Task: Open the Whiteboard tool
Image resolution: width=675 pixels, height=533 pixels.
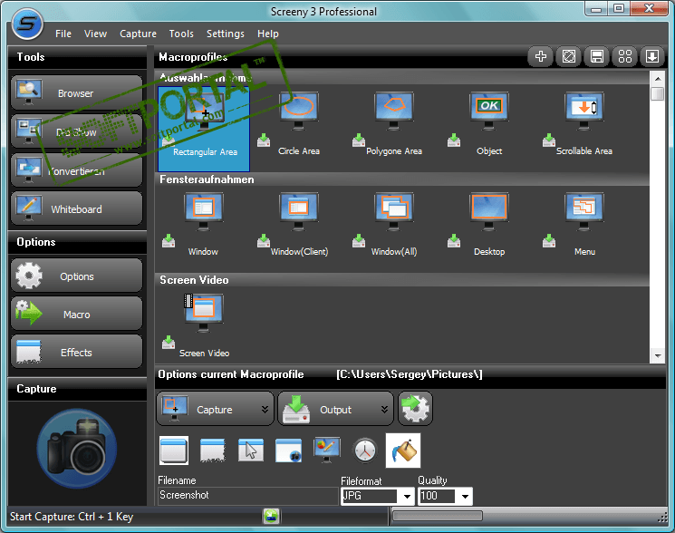Action: click(x=77, y=209)
